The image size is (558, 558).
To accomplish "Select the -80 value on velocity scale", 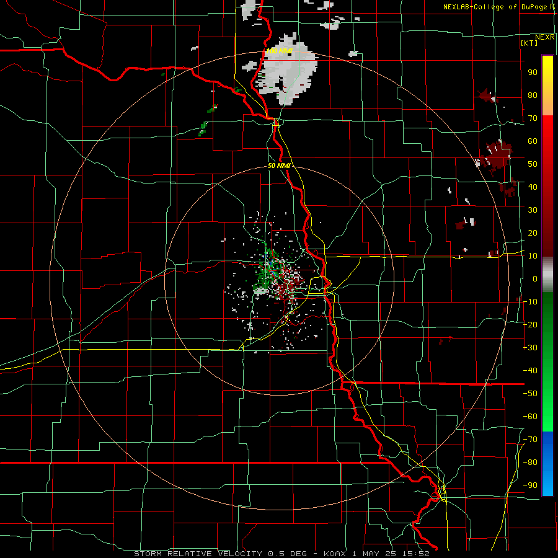I will point(530,463).
